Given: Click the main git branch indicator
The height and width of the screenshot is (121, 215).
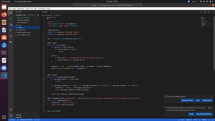Looking at the screenshot, I should tap(12, 120).
